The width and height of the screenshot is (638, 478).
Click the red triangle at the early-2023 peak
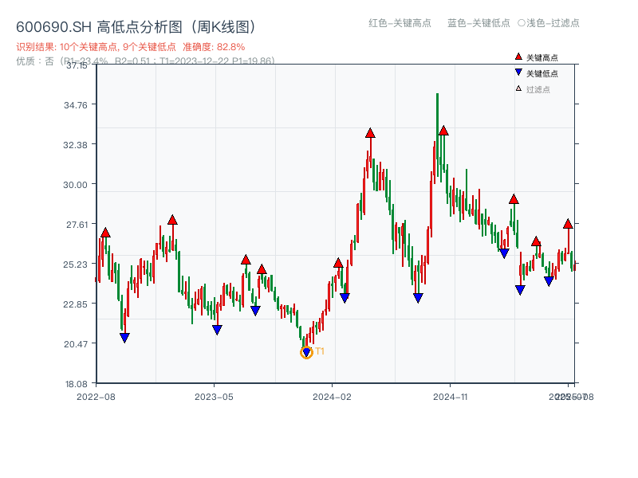coord(172,221)
